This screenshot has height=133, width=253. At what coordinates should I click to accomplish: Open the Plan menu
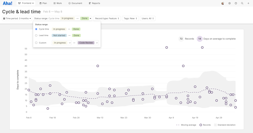click(43, 3)
